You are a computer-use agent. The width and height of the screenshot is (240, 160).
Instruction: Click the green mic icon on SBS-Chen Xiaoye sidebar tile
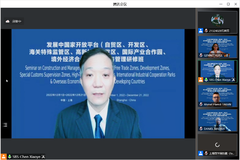click(x=206, y=80)
